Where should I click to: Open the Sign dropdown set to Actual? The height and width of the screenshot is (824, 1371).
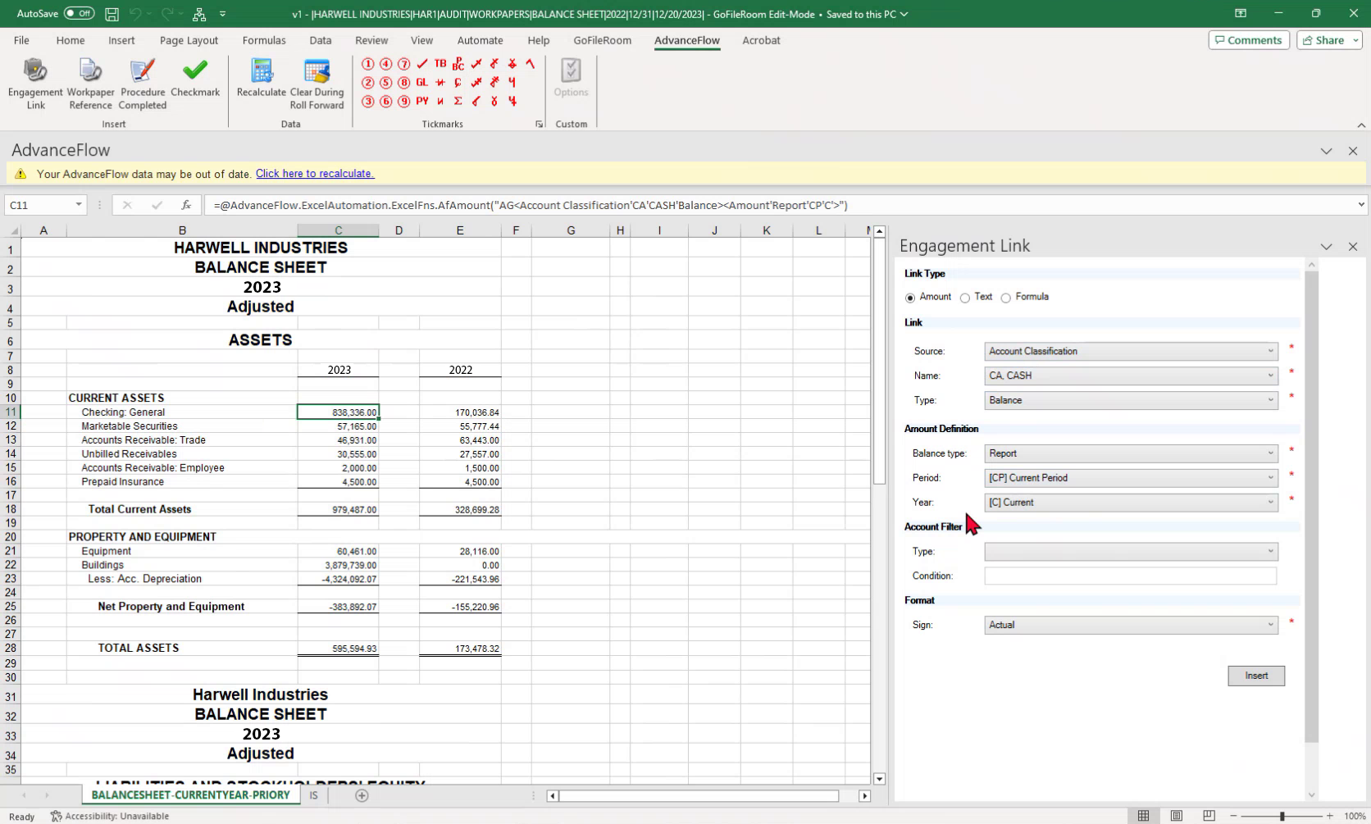tap(1131, 625)
